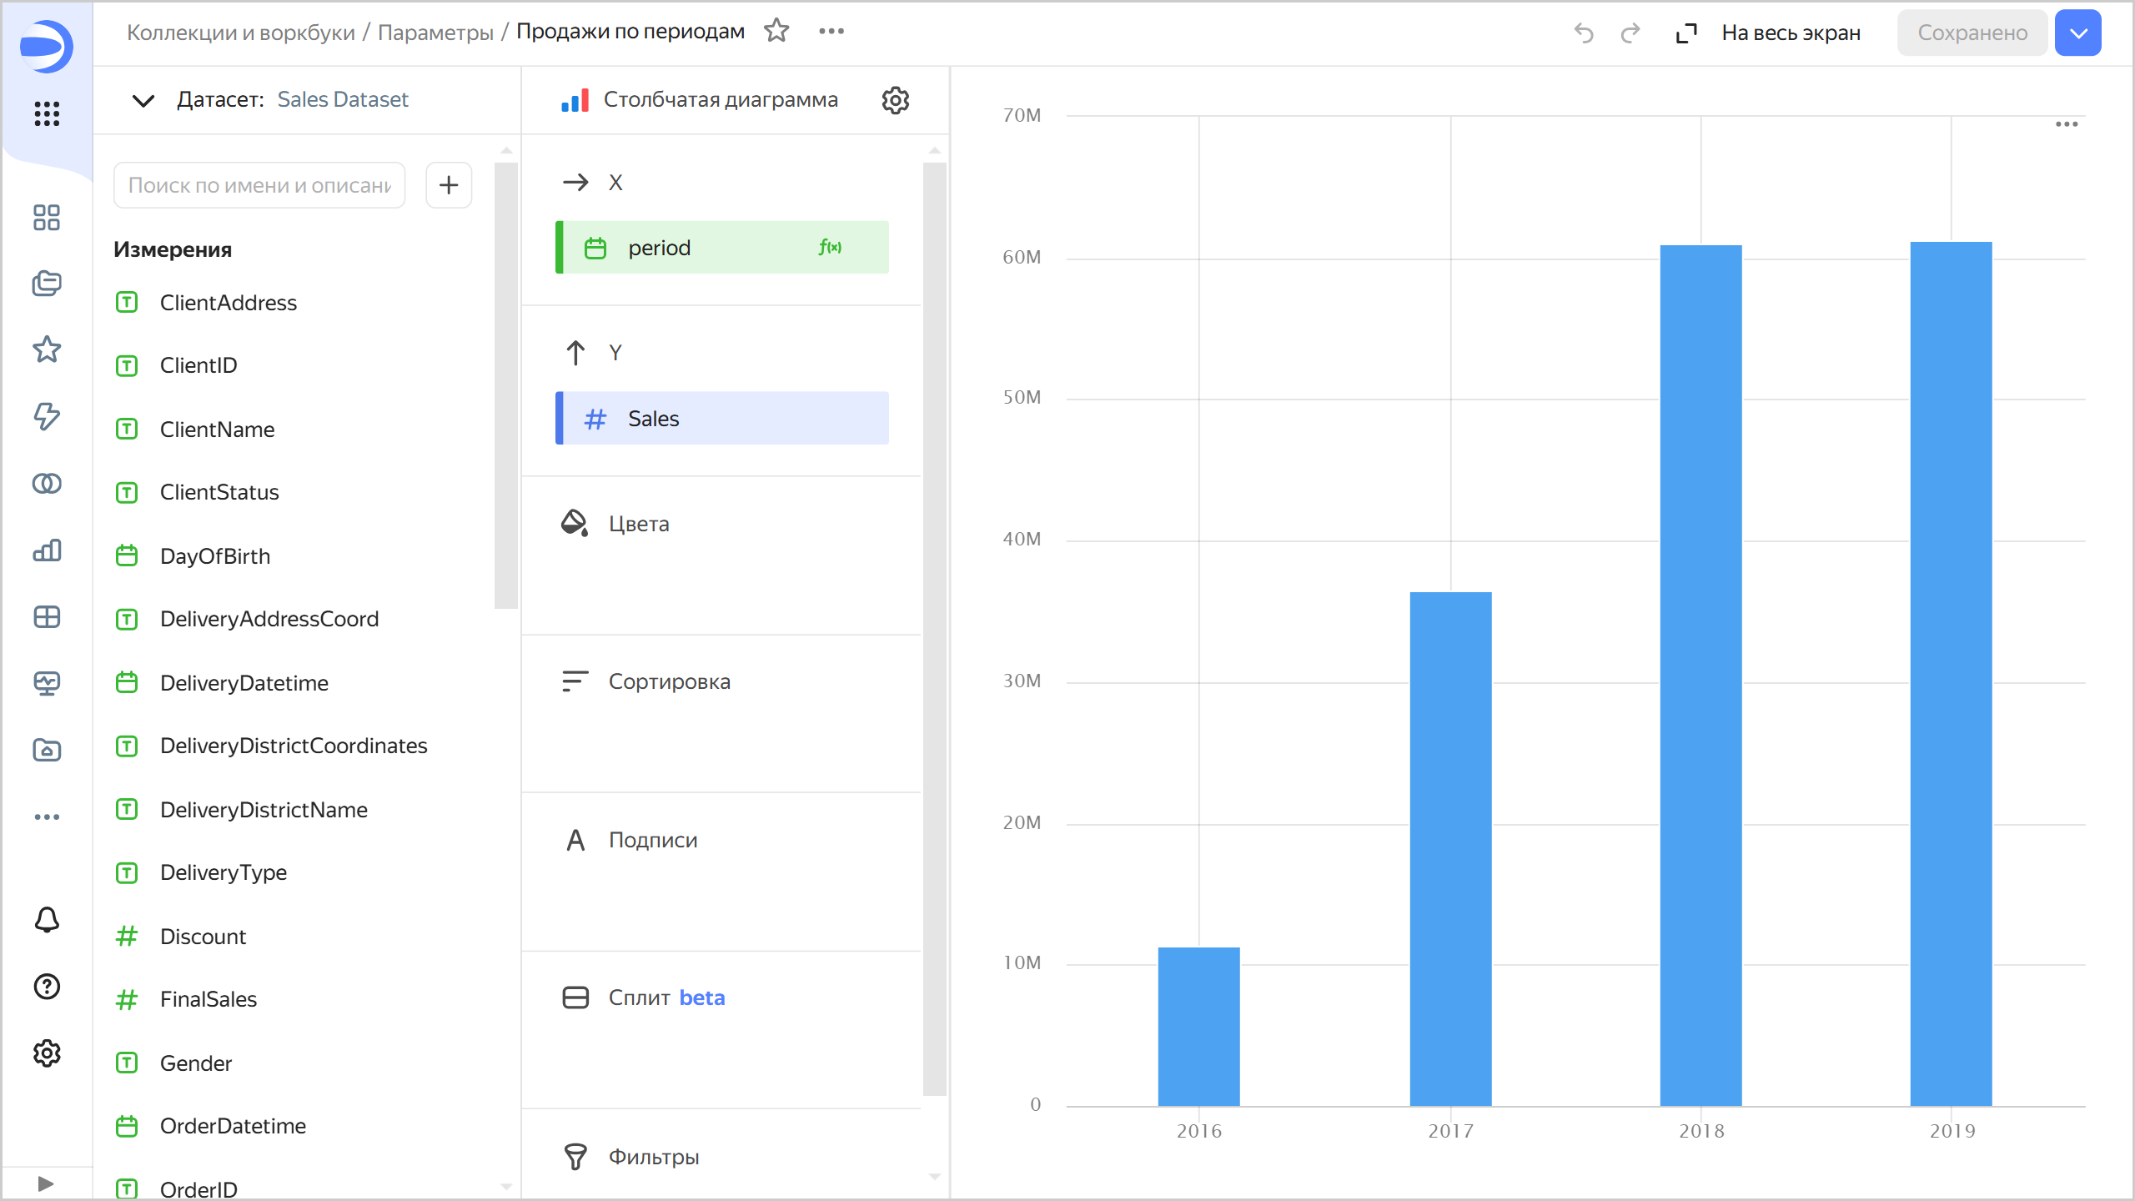Viewport: 2135px width, 1201px height.
Task: Open notifications bell in sidebar
Action: (x=47, y=919)
